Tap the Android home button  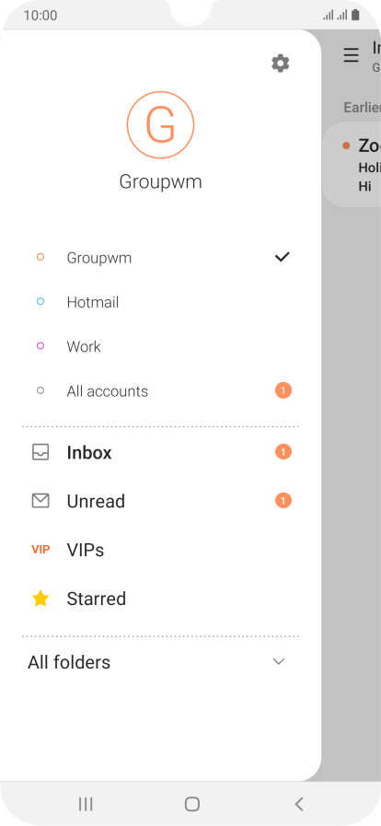192,804
